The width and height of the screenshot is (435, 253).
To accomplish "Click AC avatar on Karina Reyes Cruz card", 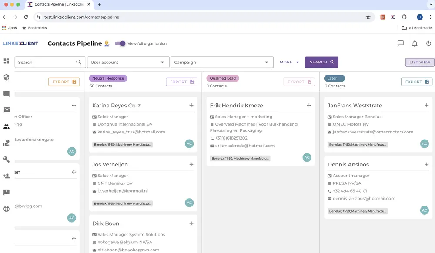I will [189, 144].
